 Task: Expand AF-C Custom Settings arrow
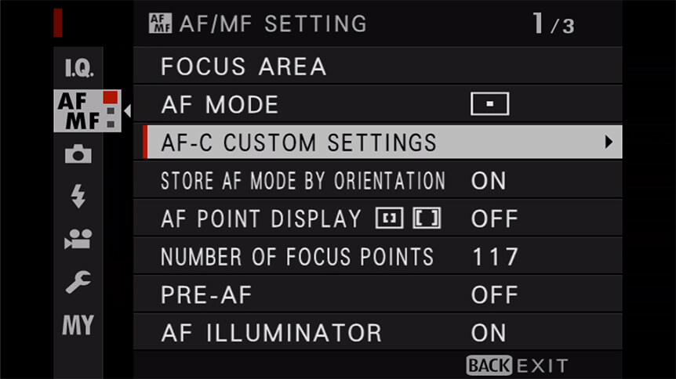pos(608,143)
